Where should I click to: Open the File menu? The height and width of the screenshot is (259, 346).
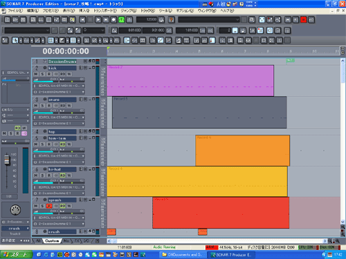tap(15, 11)
